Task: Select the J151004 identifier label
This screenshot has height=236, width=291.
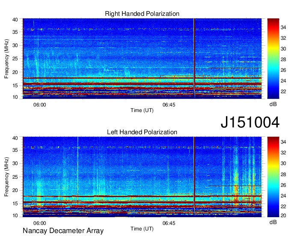Action: point(250,122)
